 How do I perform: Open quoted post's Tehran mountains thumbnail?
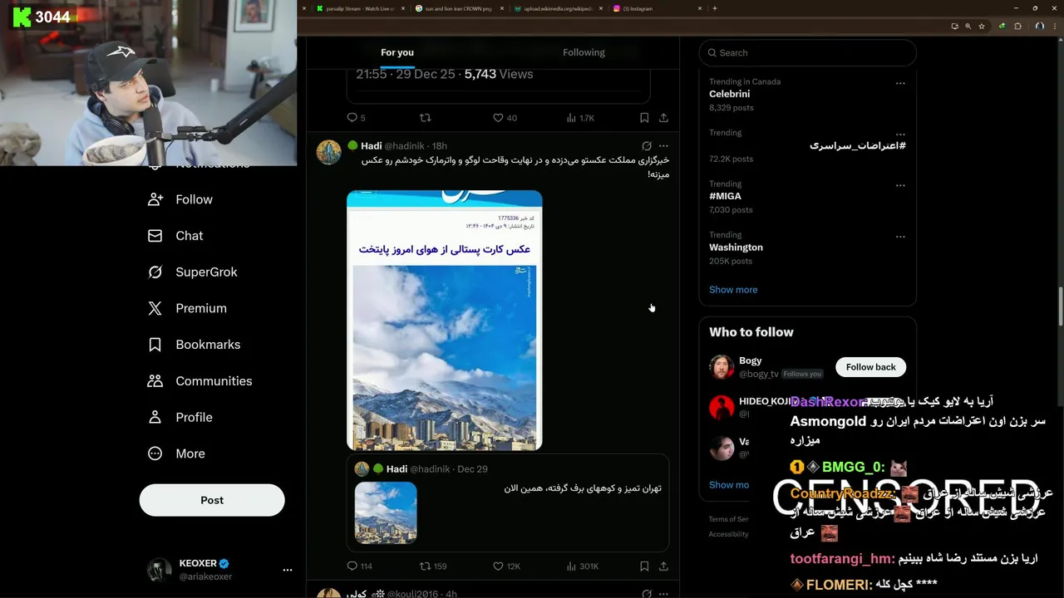coord(386,512)
